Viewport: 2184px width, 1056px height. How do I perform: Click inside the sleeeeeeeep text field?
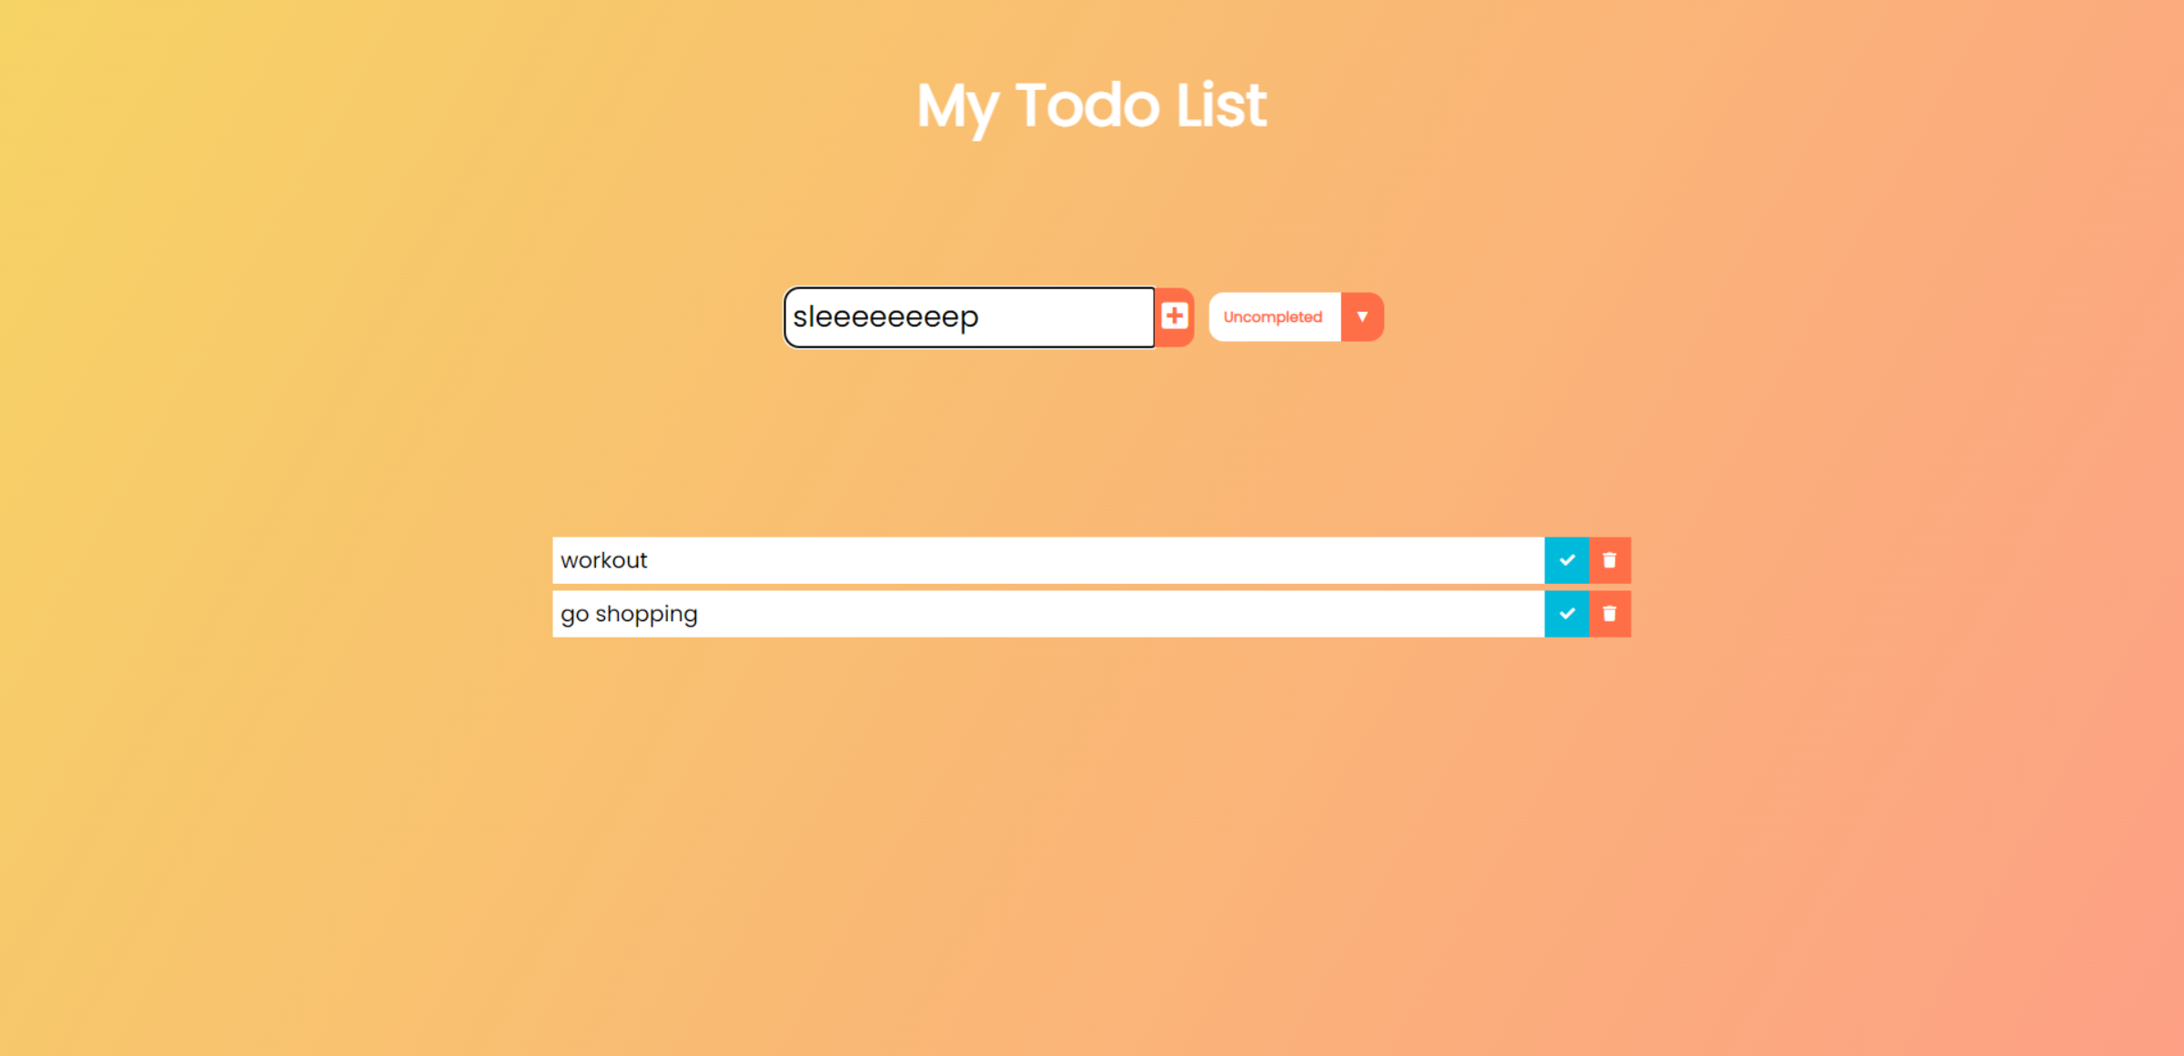(x=969, y=317)
